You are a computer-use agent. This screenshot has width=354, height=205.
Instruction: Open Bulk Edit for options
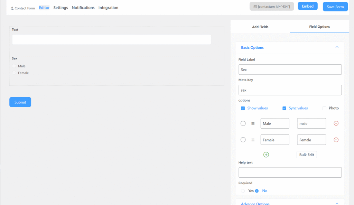[x=306, y=155]
